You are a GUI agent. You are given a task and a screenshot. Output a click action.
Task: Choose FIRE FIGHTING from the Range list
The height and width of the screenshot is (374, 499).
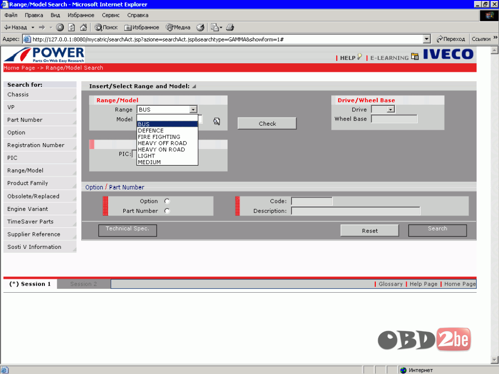167,137
